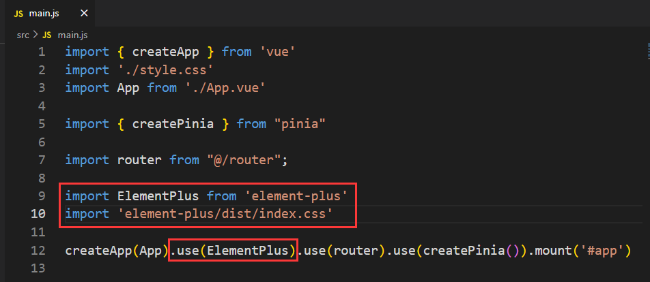Click the createApp identifier on line 1
This screenshot has width=650, height=282.
[x=166, y=52]
